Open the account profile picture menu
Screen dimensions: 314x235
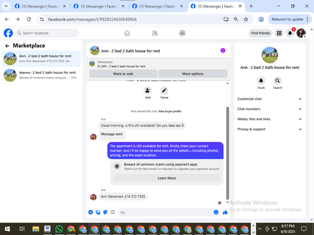[x=301, y=33]
